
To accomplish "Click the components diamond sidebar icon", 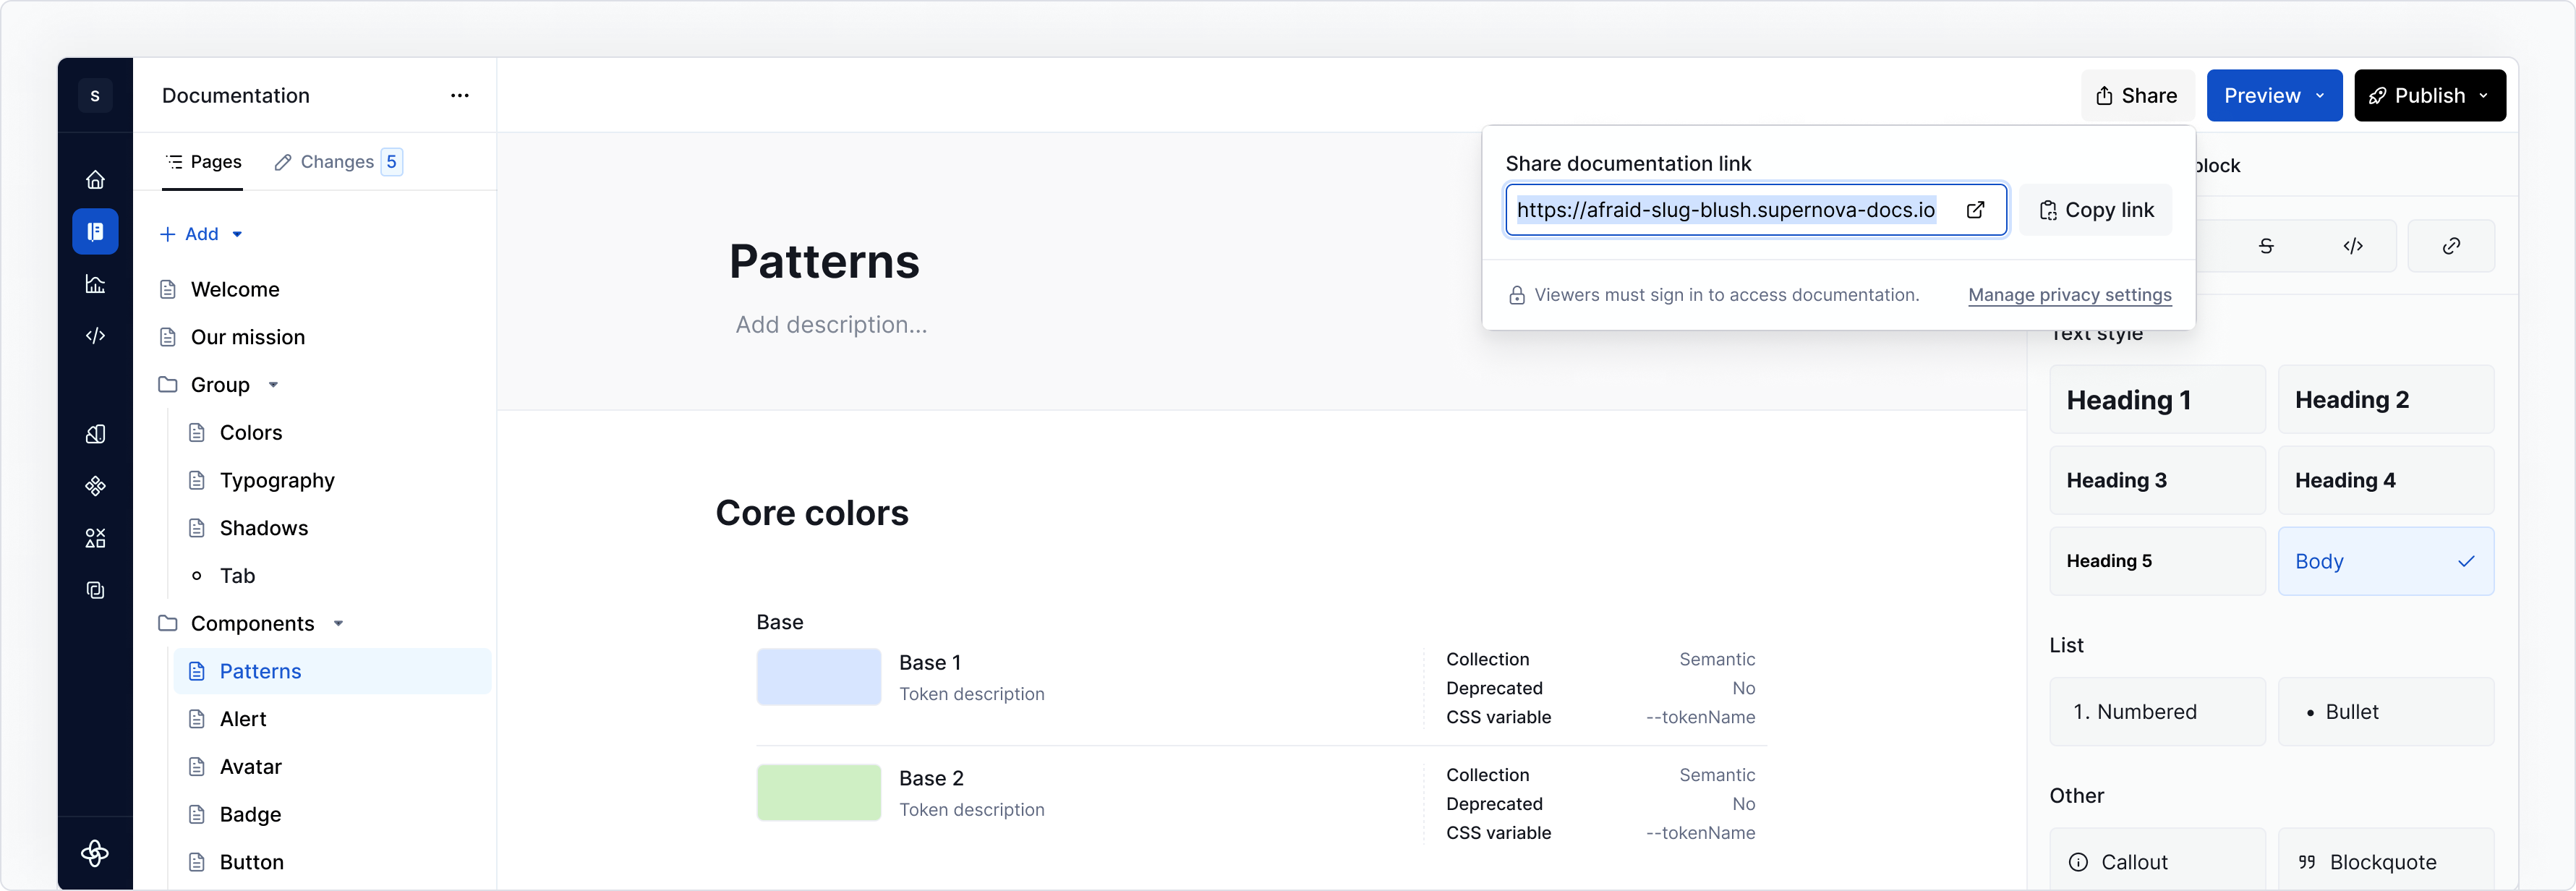I will click(x=95, y=486).
